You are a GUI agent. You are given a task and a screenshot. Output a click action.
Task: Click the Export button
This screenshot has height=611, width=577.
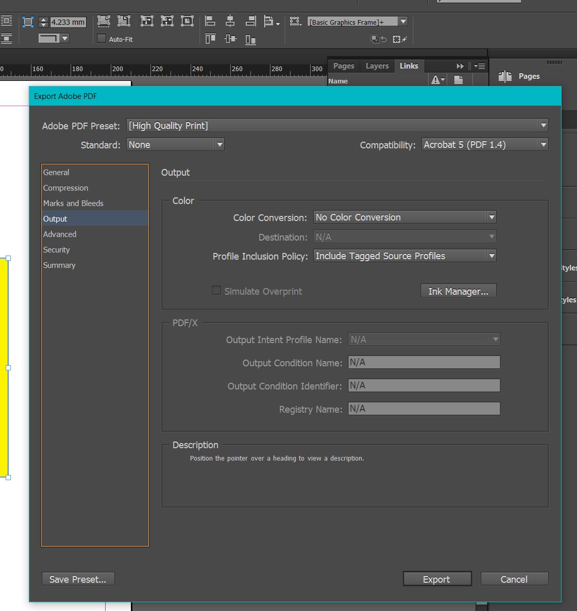tap(436, 579)
